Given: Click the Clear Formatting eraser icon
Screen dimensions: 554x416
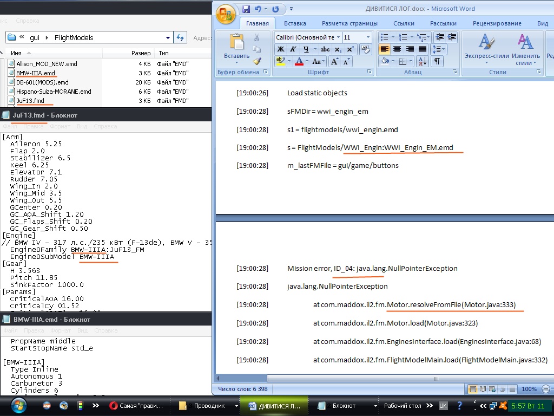Looking at the screenshot, I should tap(366, 49).
